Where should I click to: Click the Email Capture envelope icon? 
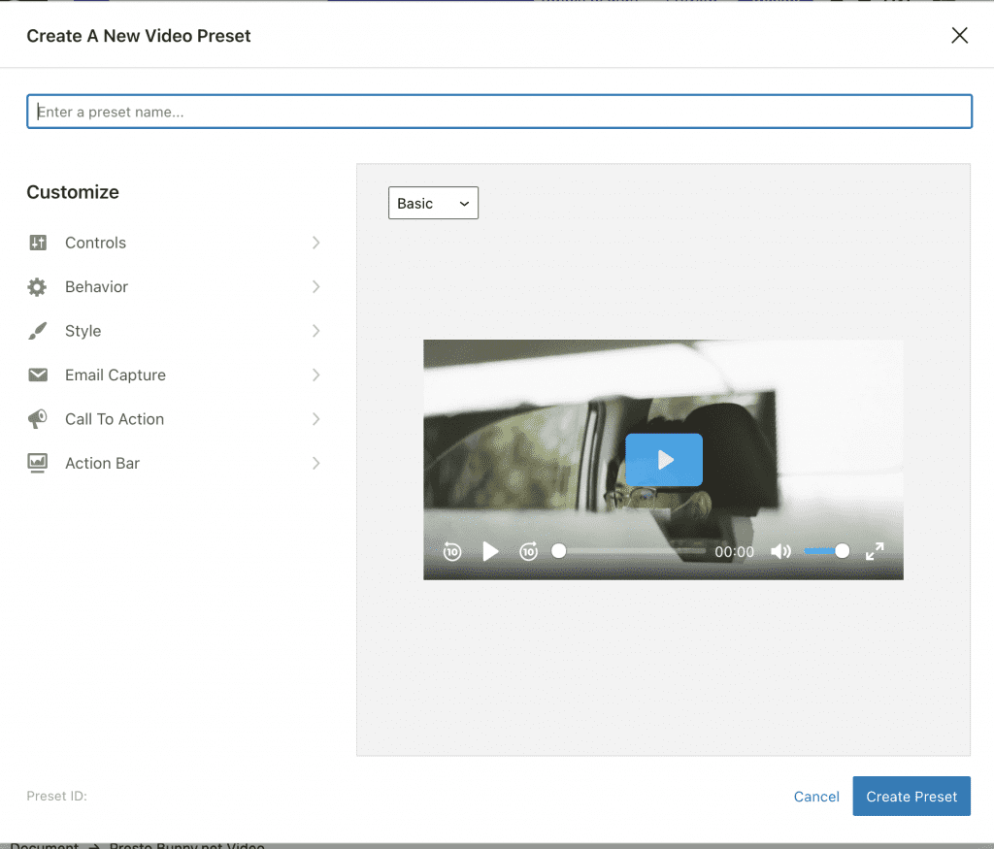tap(38, 376)
